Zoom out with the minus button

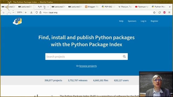14,12
